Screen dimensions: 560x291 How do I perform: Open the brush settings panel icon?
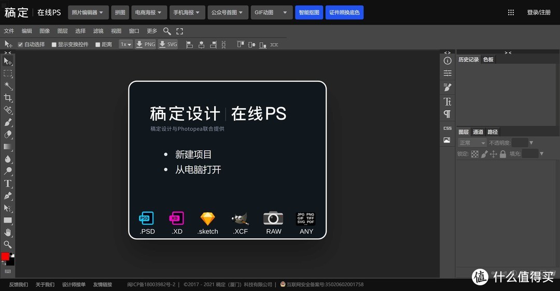click(447, 87)
